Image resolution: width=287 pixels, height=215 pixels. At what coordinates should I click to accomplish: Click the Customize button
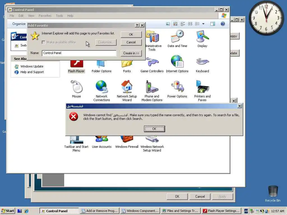(x=106, y=42)
